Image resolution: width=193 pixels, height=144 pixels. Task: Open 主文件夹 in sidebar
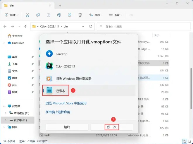coord(15,36)
